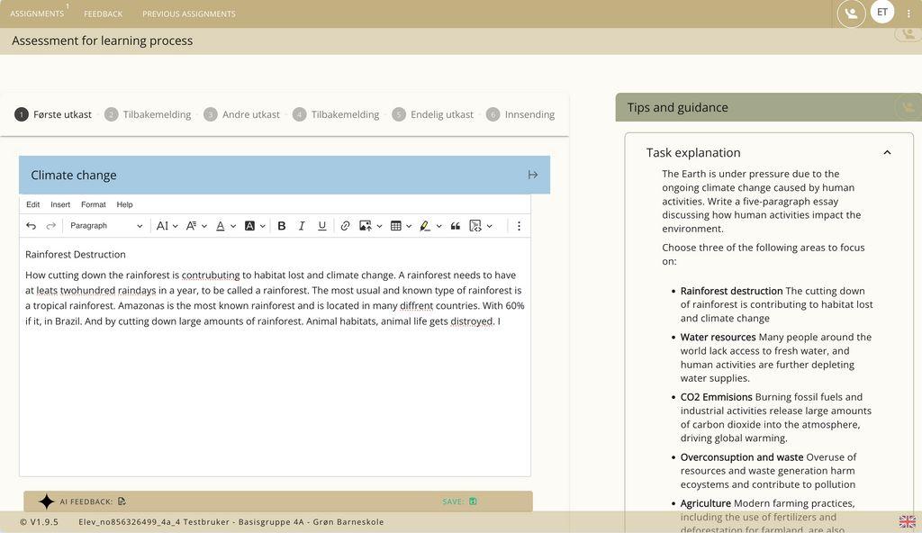This screenshot has width=922, height=533.
Task: Select step 5 Endelig utkast
Action: point(433,114)
